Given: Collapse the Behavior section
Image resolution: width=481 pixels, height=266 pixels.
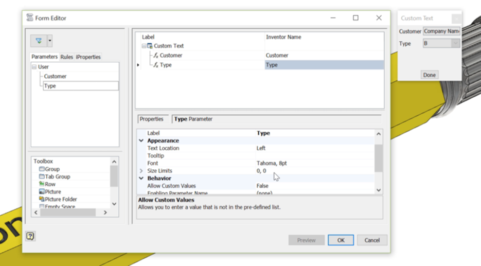Looking at the screenshot, I should point(141,178).
